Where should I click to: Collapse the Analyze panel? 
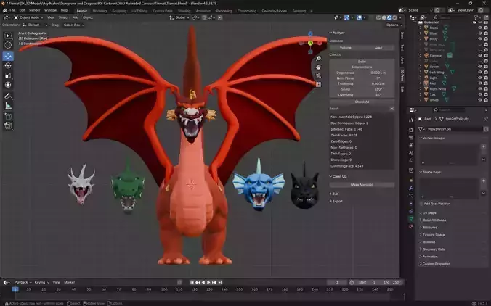point(337,33)
